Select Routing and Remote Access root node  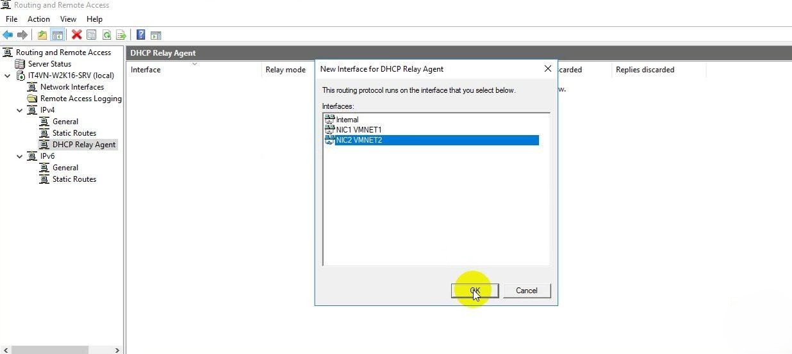click(x=63, y=52)
